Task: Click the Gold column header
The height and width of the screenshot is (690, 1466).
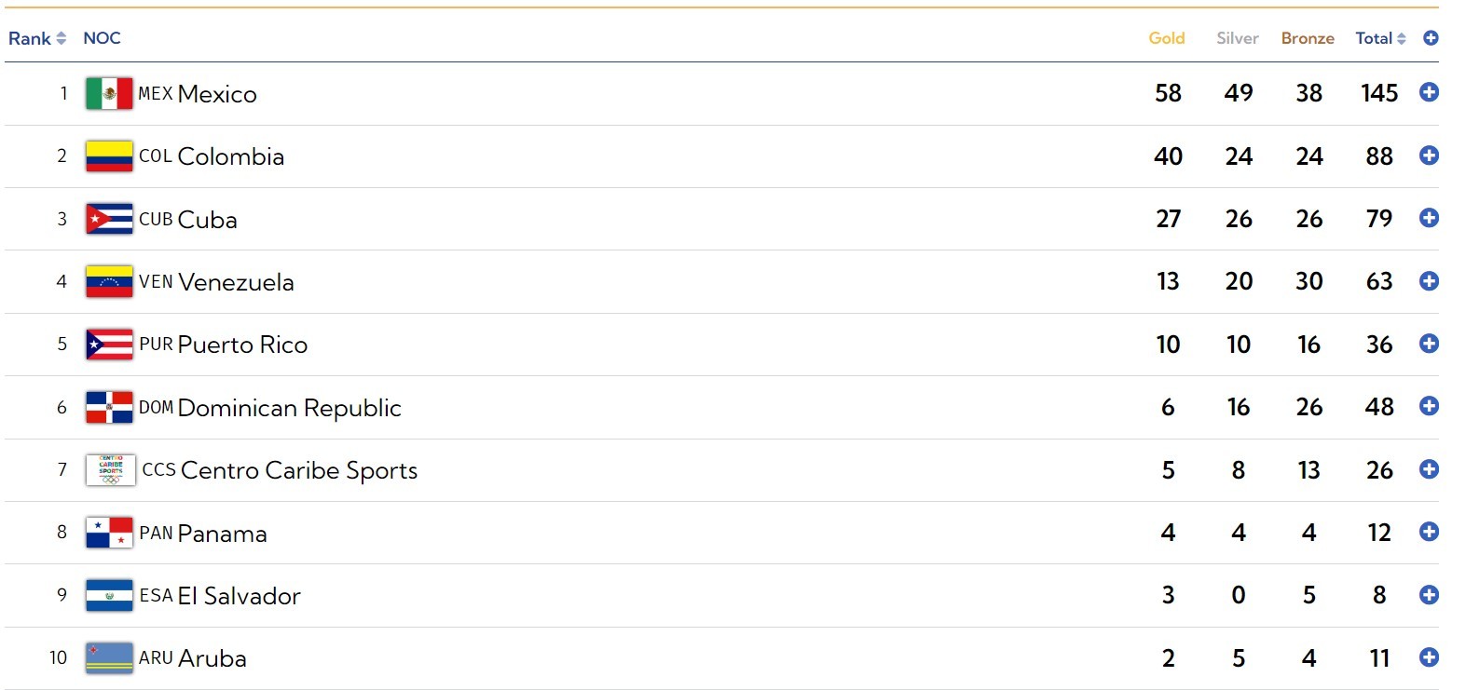Action: pyautogui.click(x=1166, y=38)
